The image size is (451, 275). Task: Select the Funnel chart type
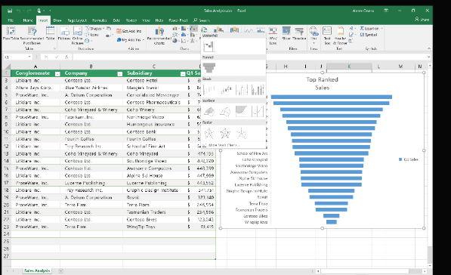209,68
